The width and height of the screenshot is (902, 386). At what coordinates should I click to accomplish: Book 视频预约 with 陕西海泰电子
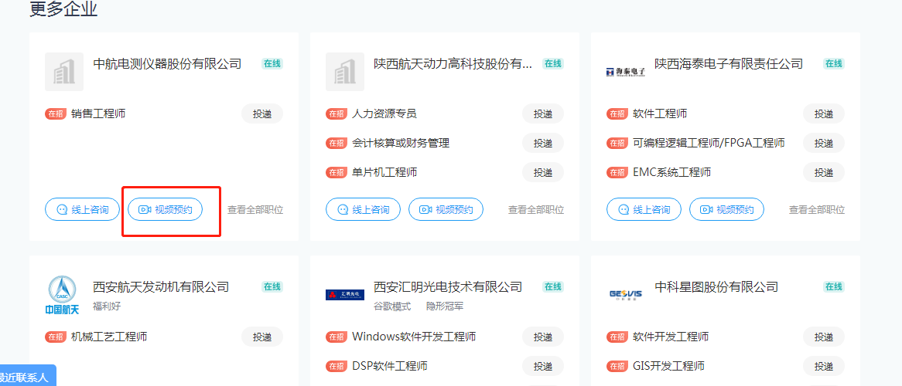coord(726,209)
